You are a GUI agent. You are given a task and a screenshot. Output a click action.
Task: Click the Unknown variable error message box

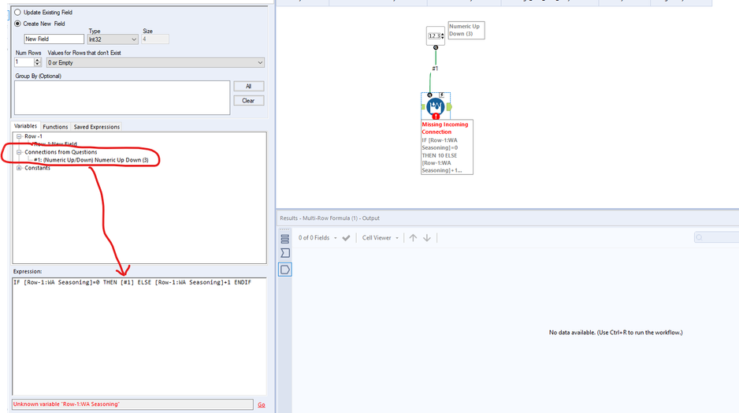click(x=132, y=404)
